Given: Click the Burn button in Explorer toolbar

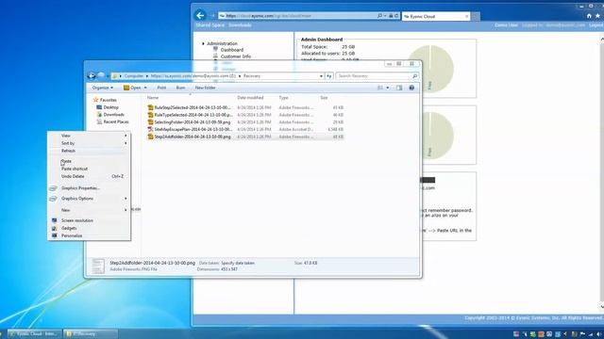Looking at the screenshot, I should 180,88.
